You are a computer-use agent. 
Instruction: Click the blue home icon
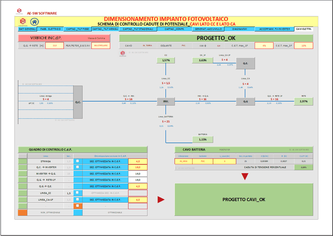tap(34, 22)
